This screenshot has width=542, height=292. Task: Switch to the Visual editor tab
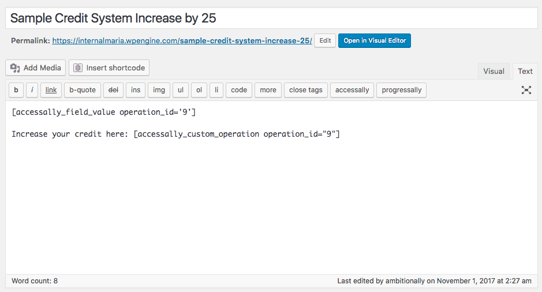point(494,72)
